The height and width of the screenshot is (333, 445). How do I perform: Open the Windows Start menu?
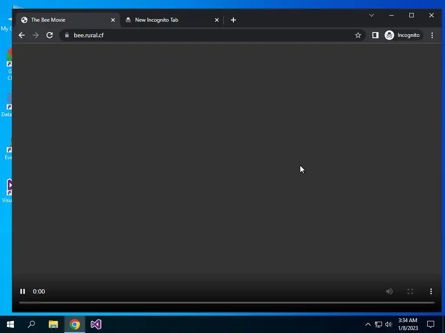pyautogui.click(x=10, y=324)
